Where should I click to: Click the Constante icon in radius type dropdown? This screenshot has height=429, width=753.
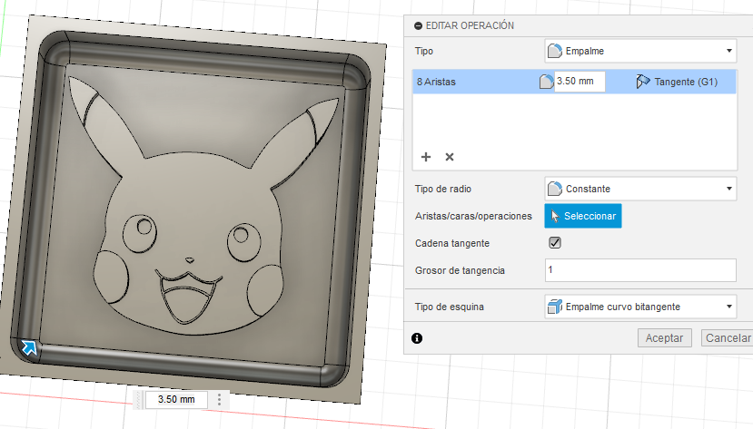(x=555, y=189)
